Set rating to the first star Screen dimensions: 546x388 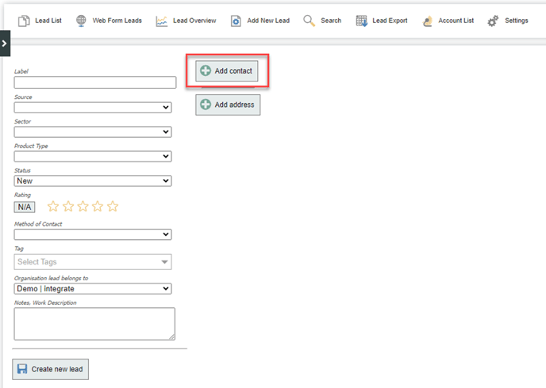click(53, 207)
